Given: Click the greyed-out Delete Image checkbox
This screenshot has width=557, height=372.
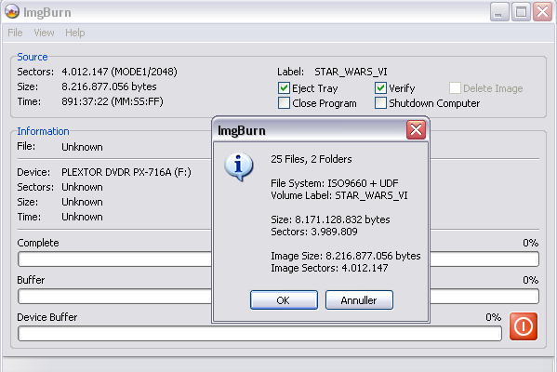Looking at the screenshot, I should pyautogui.click(x=455, y=88).
